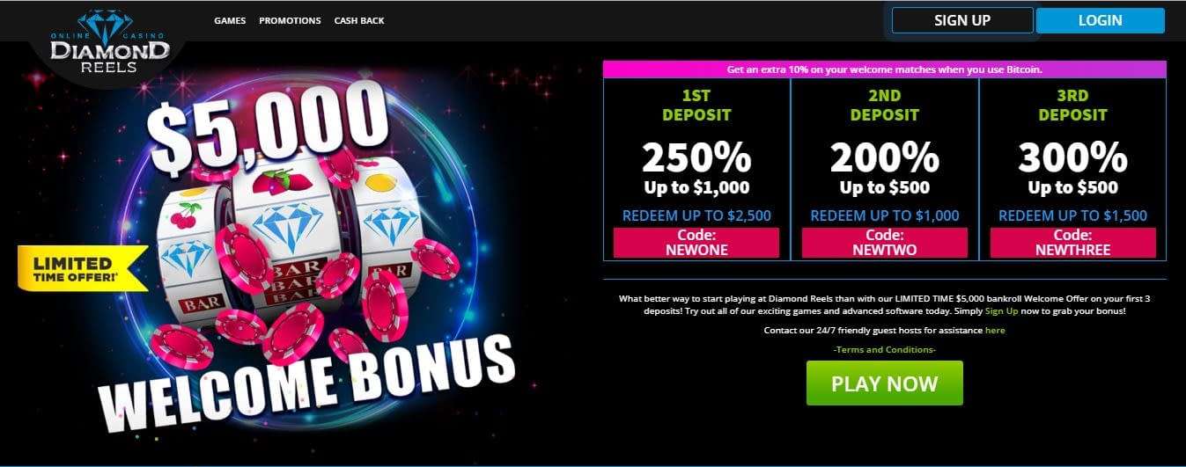Open the Promotions menu item
The image size is (1186, 467).
[x=290, y=20]
